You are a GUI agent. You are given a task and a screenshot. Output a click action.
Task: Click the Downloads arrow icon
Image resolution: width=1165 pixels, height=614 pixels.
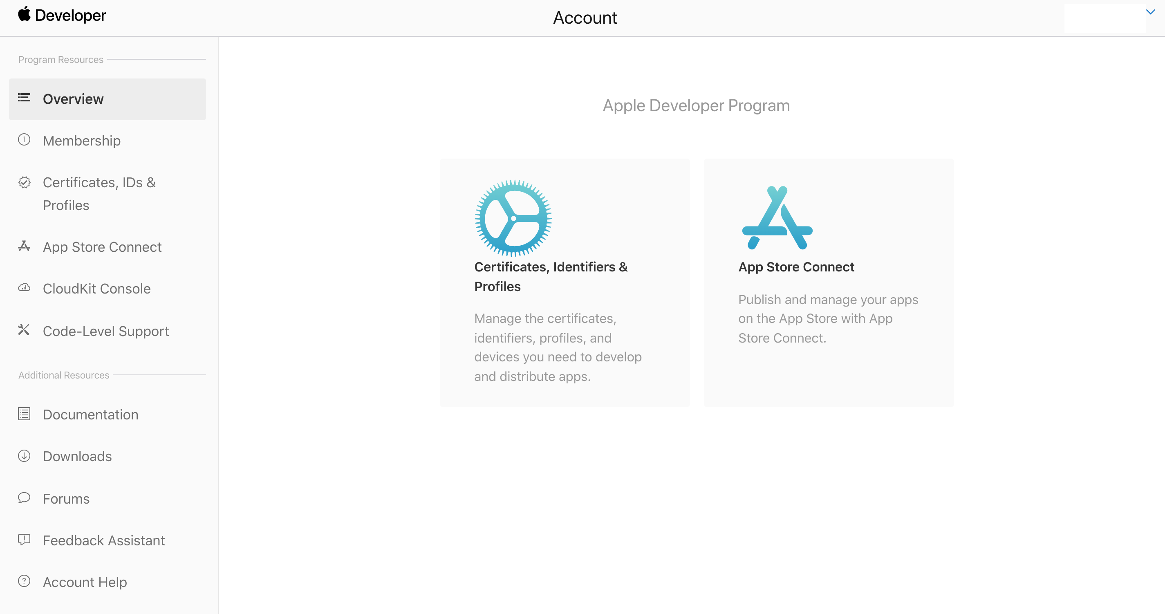(x=24, y=456)
